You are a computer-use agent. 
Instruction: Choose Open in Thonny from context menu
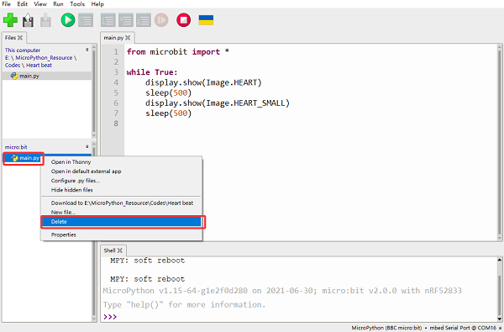(122, 162)
